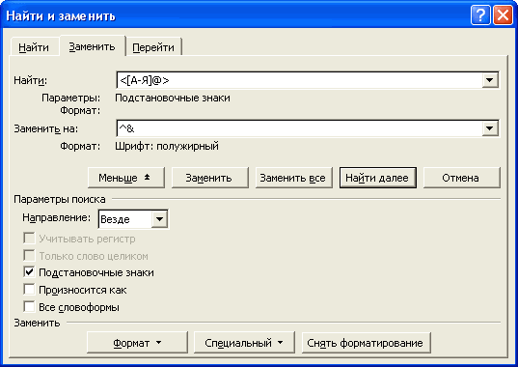Click the Найти далее button

[x=377, y=178]
